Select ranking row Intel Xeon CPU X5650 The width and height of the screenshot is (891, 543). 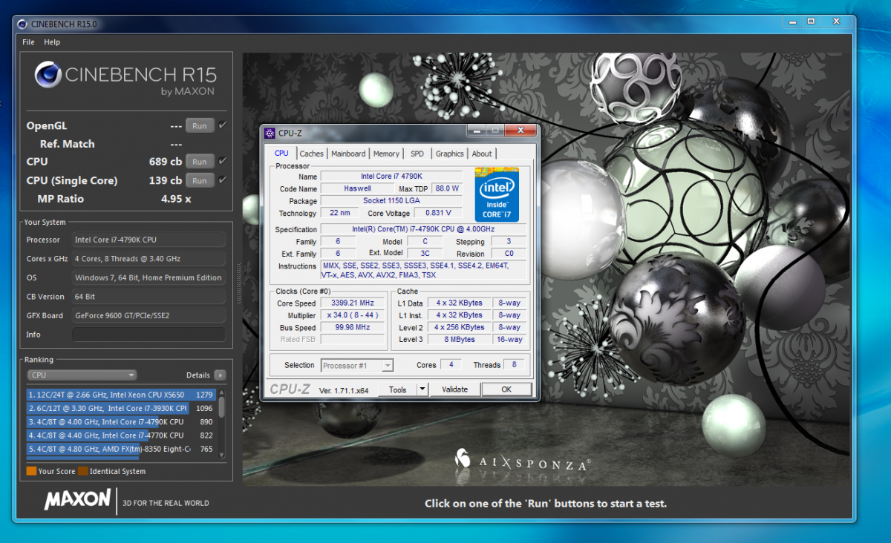click(x=122, y=395)
